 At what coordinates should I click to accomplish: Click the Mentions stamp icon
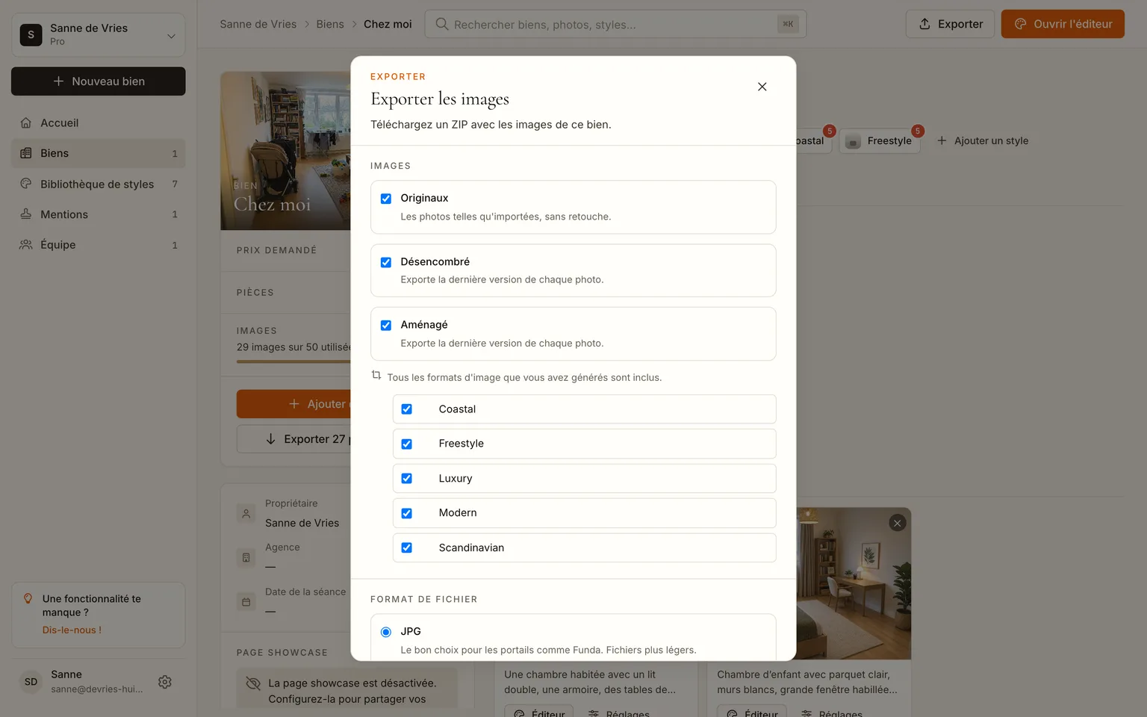pos(26,214)
